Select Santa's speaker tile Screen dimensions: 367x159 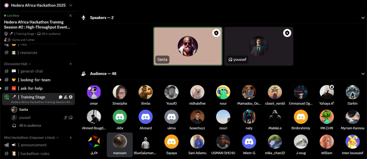pos(188,46)
